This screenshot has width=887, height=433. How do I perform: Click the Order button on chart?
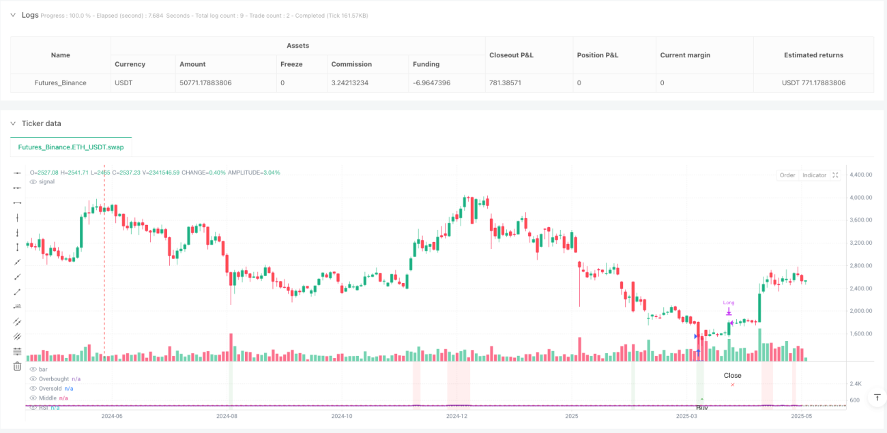pos(787,175)
